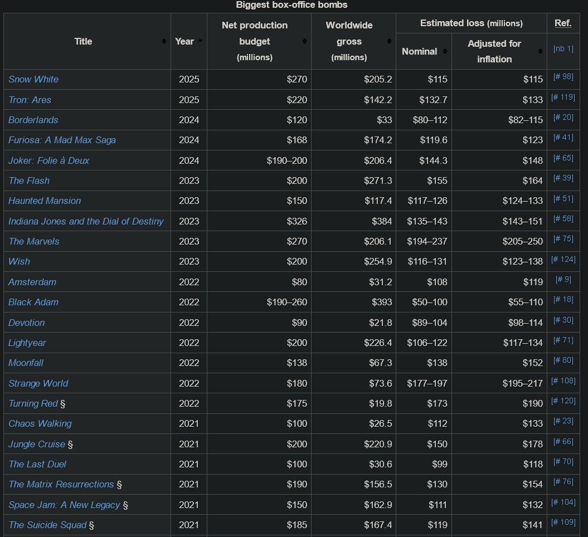Follow reference [# 9] for Amsterdam

563,280
